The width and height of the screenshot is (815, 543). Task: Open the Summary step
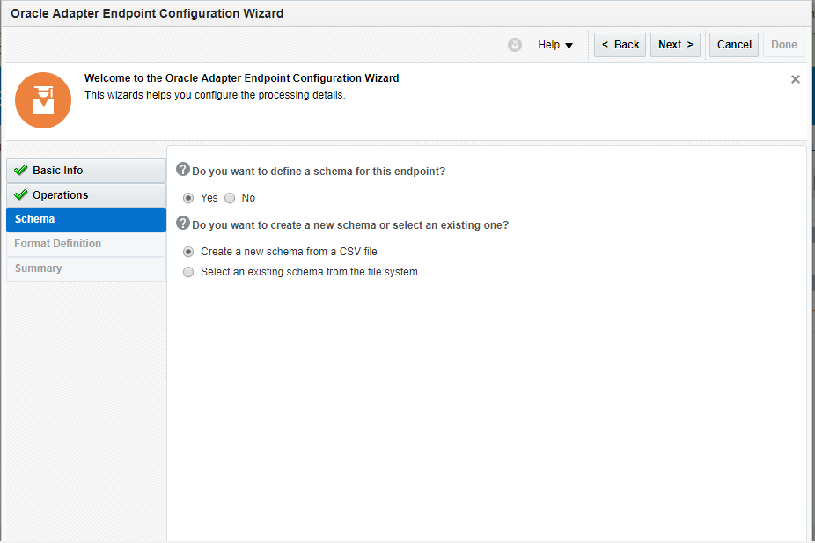(x=86, y=268)
